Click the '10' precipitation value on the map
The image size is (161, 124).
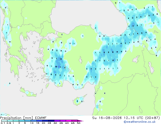pyautogui.click(x=61, y=59)
